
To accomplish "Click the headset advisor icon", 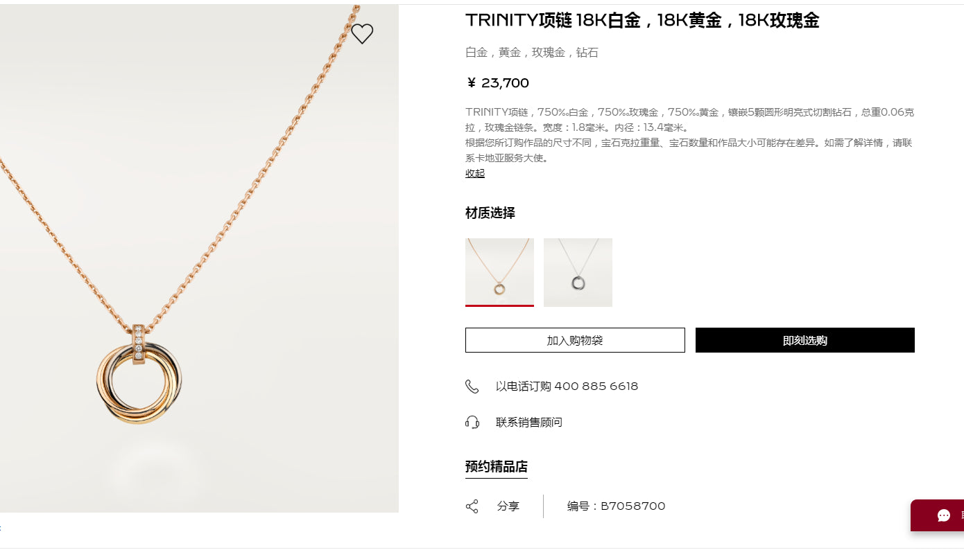I will tap(472, 422).
